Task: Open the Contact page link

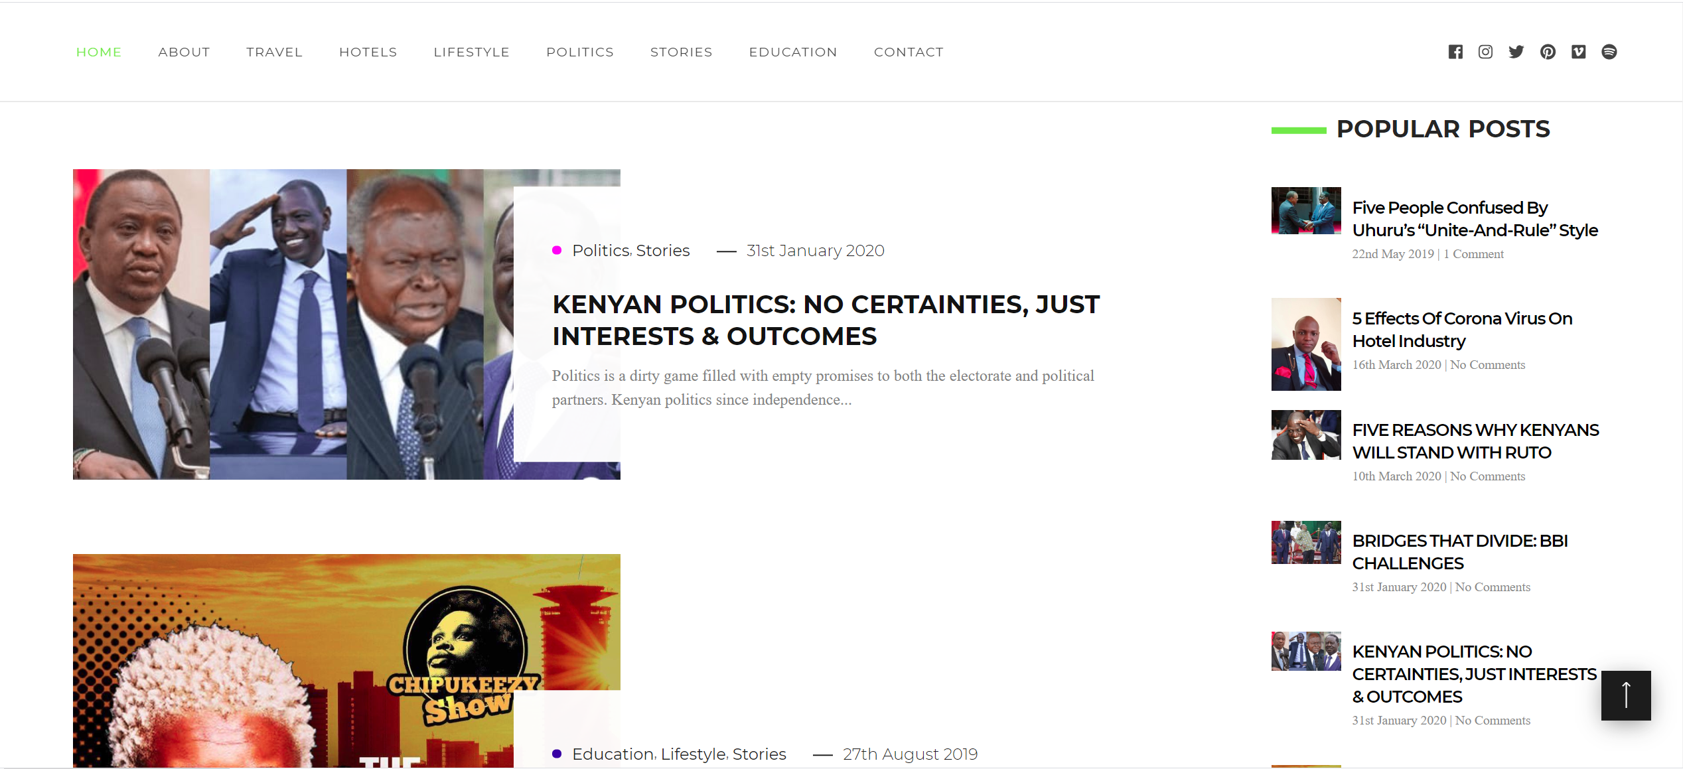Action: point(909,52)
